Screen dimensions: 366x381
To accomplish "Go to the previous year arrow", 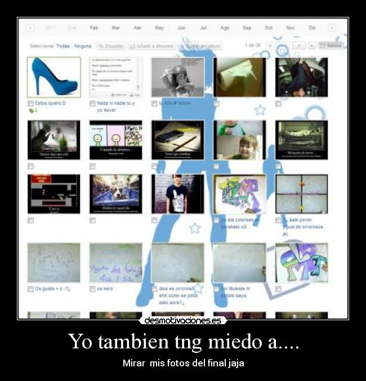I will (30, 28).
